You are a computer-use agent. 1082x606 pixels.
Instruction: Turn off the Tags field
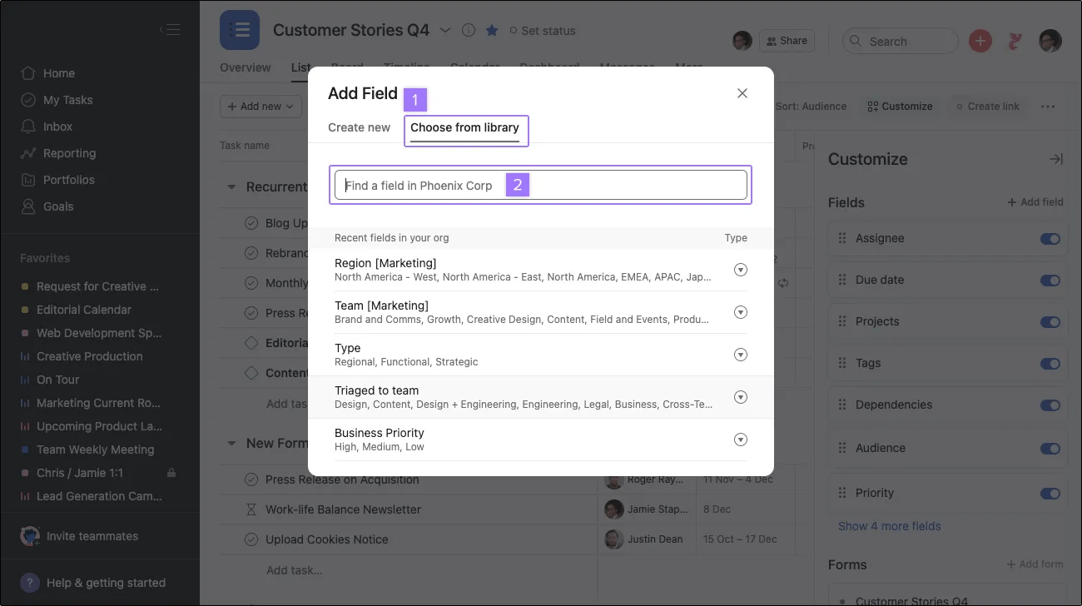tap(1050, 363)
